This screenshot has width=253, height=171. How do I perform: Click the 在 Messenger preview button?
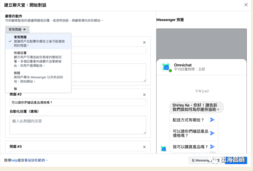pos(205,160)
